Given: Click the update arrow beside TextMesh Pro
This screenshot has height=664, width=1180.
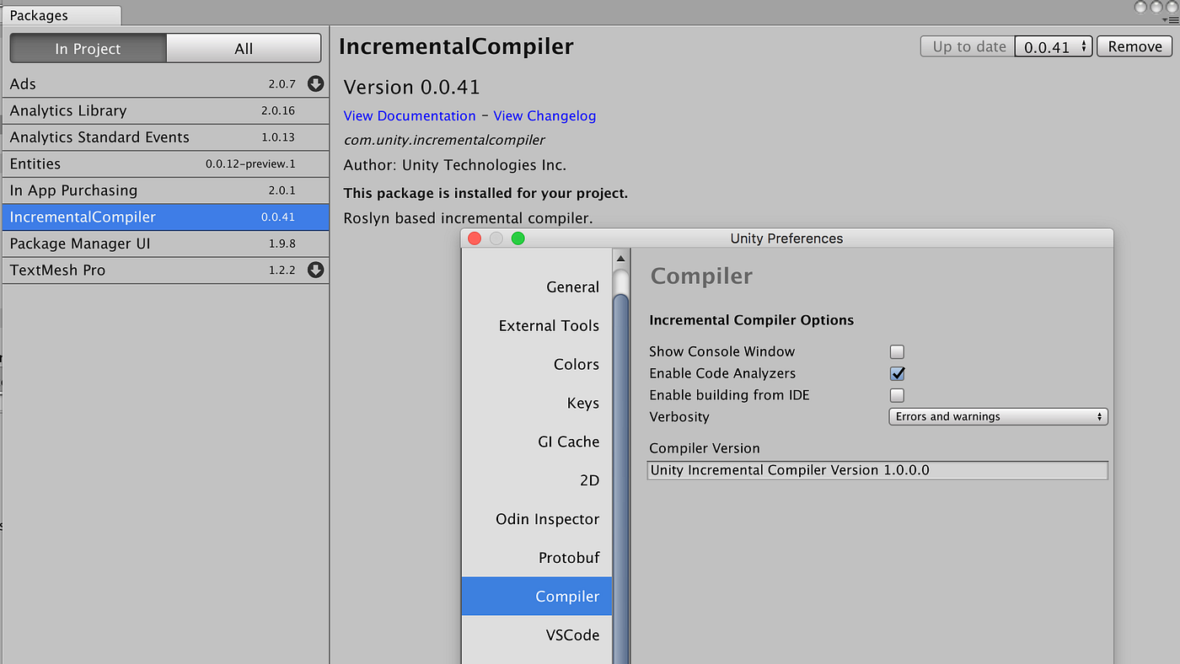Looking at the screenshot, I should (315, 270).
